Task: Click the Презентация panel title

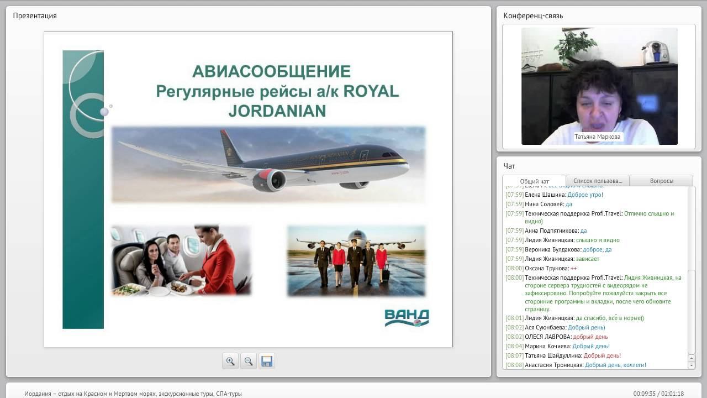Action: pos(35,15)
